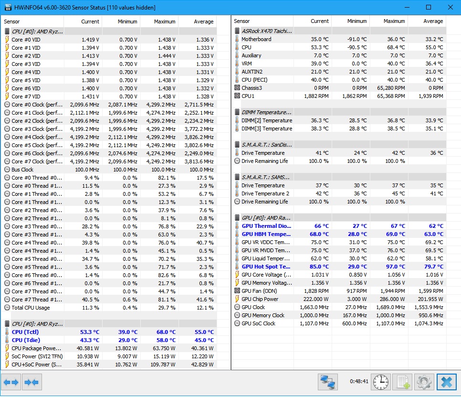Click clock icon beside Bus Clock
The height and width of the screenshot is (397, 461).
7,170
